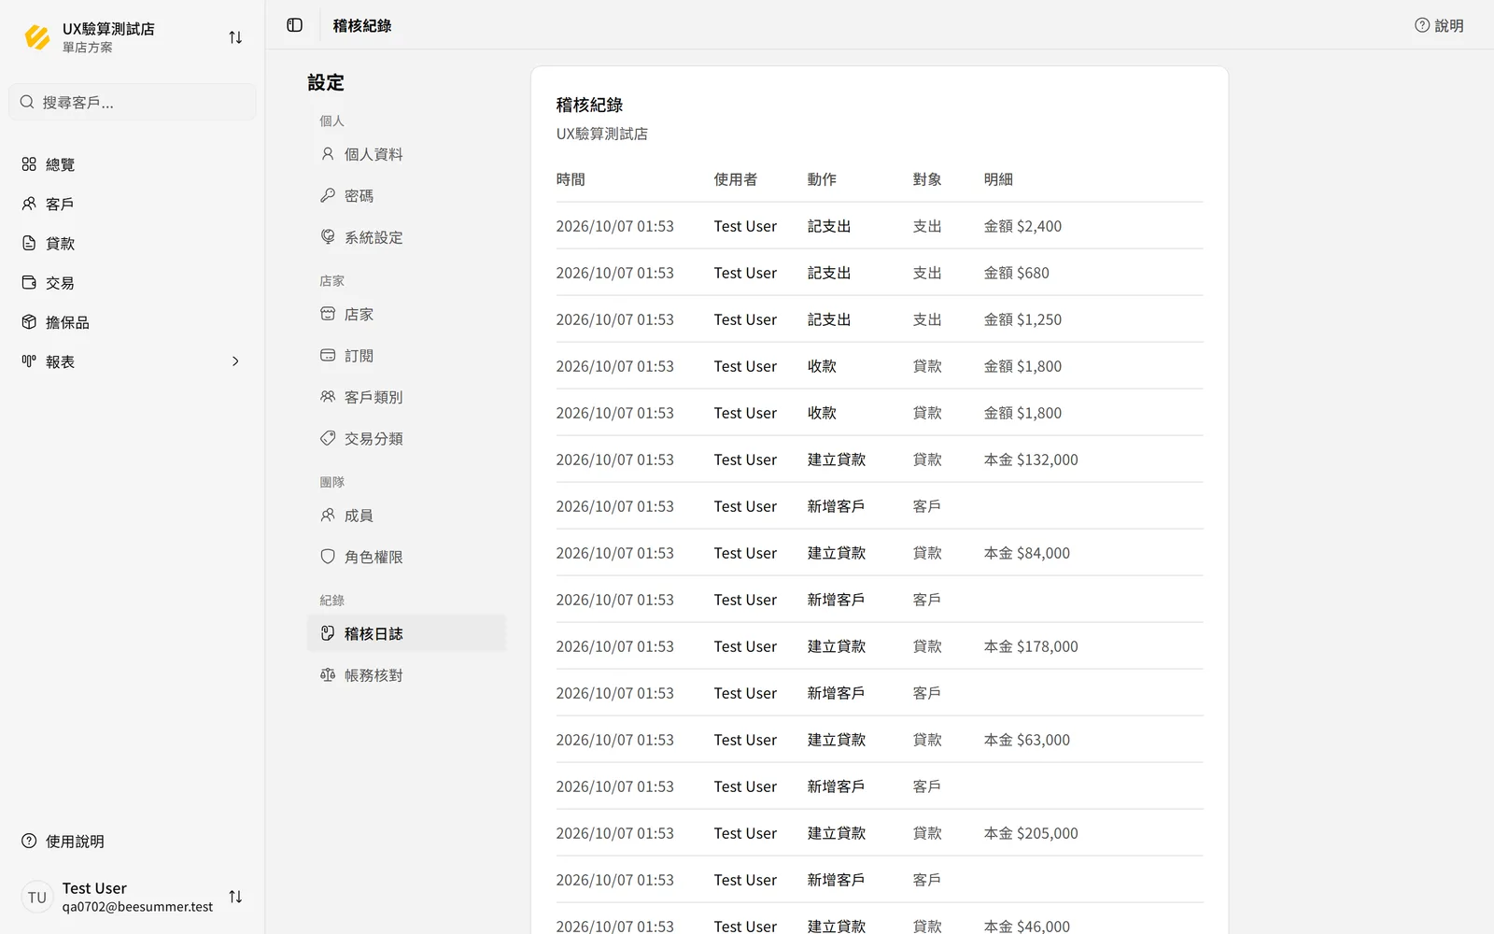
Task: Click the 系統設定 palette icon
Action: click(328, 237)
